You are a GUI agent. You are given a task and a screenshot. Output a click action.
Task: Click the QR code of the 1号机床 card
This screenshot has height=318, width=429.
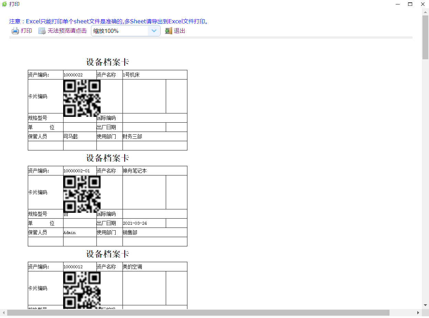click(82, 98)
